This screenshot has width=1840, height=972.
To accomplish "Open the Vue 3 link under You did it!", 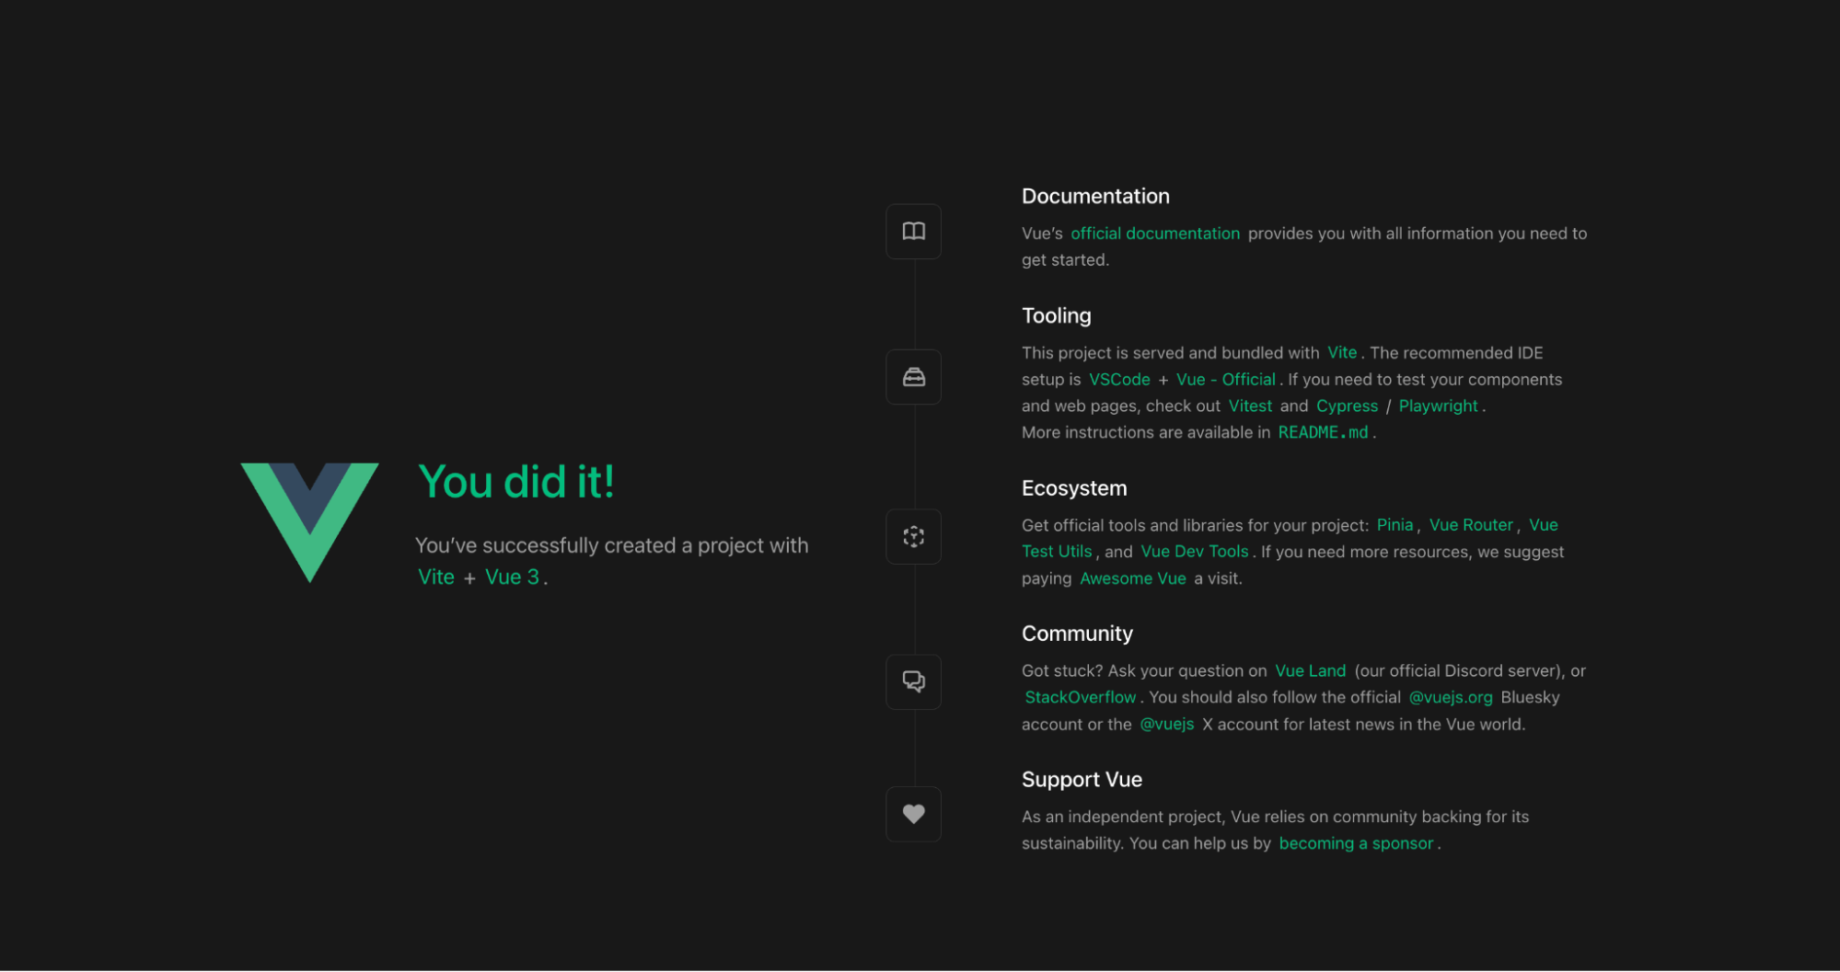I will 512,577.
